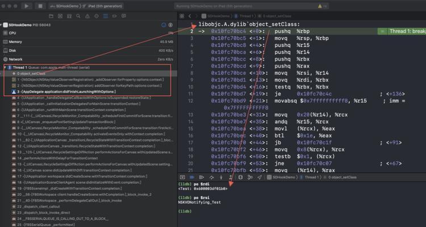The image size is (426, 227).
Task: Click the related items grid icon in editor
Action: pyautogui.click(x=182, y=16)
